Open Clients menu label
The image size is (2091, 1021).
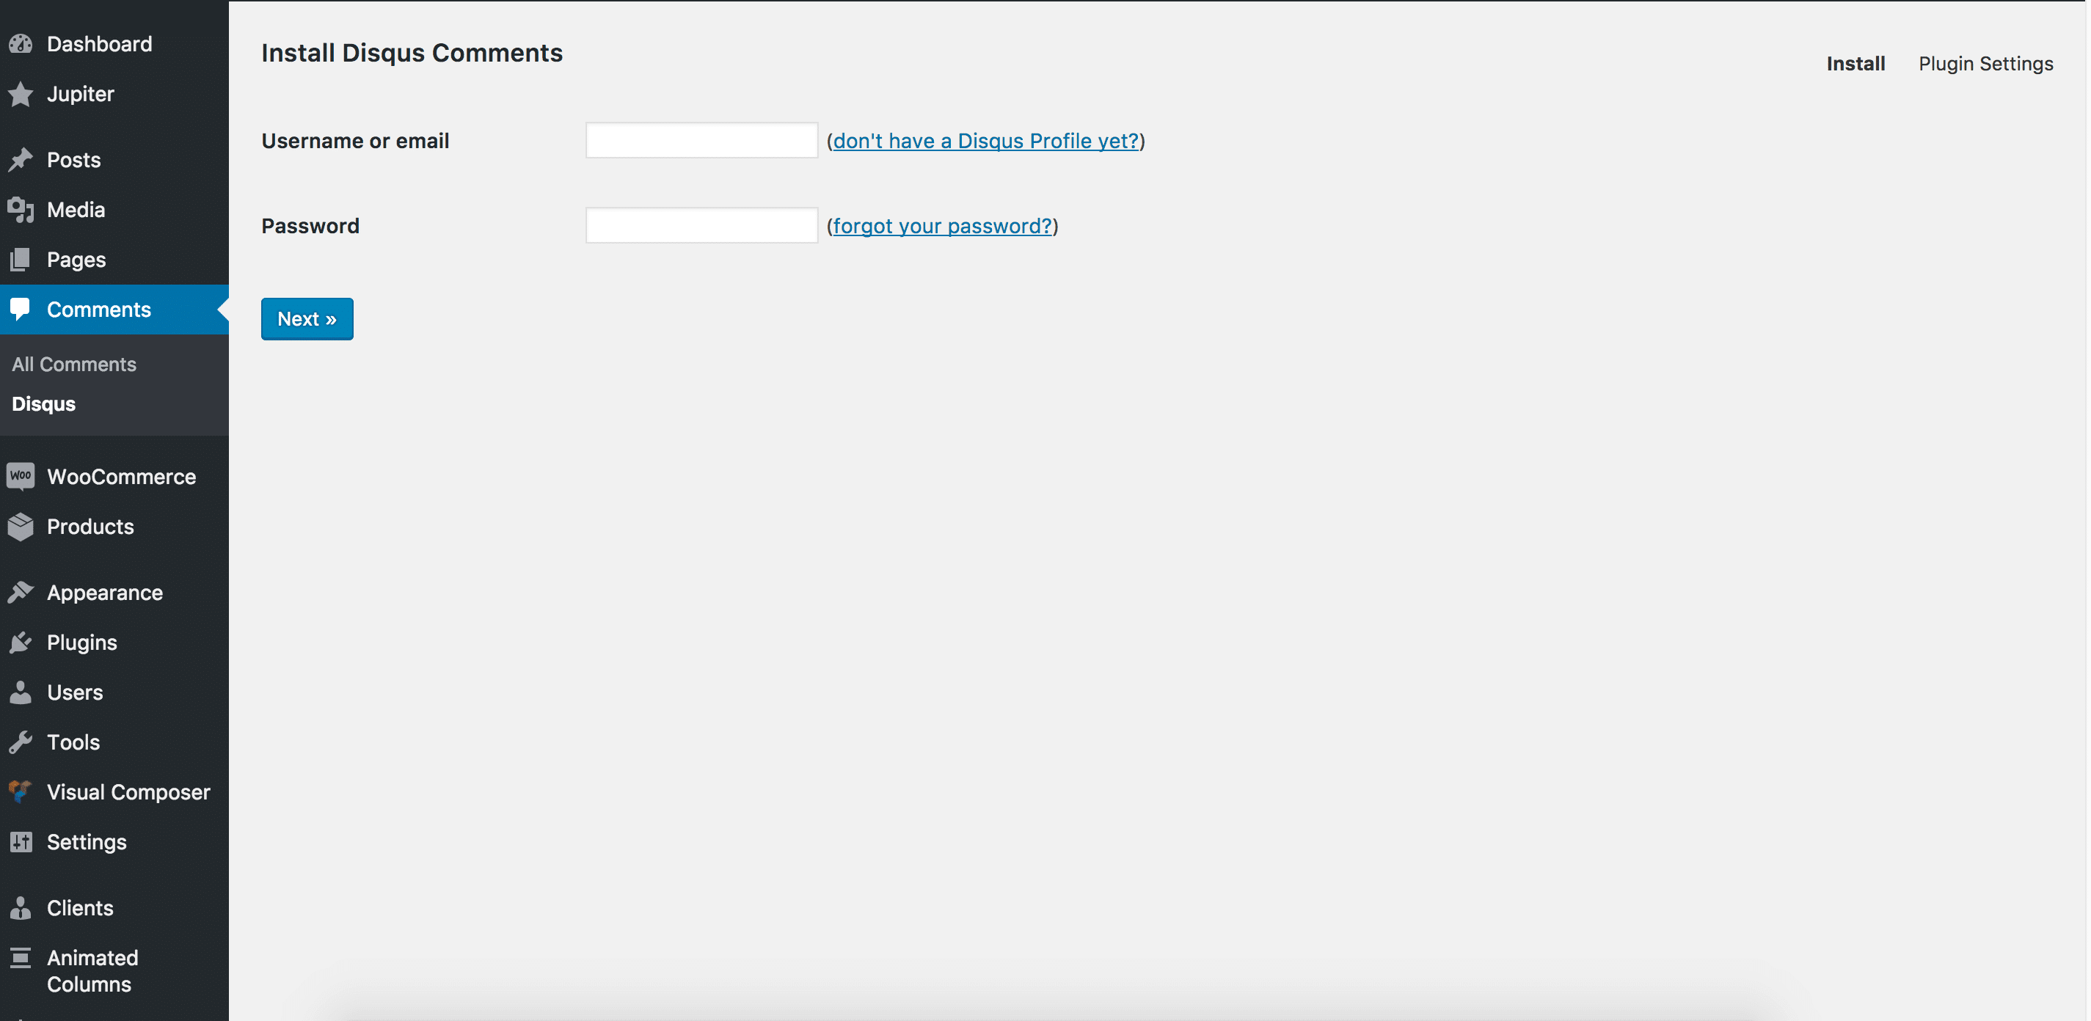(x=79, y=908)
